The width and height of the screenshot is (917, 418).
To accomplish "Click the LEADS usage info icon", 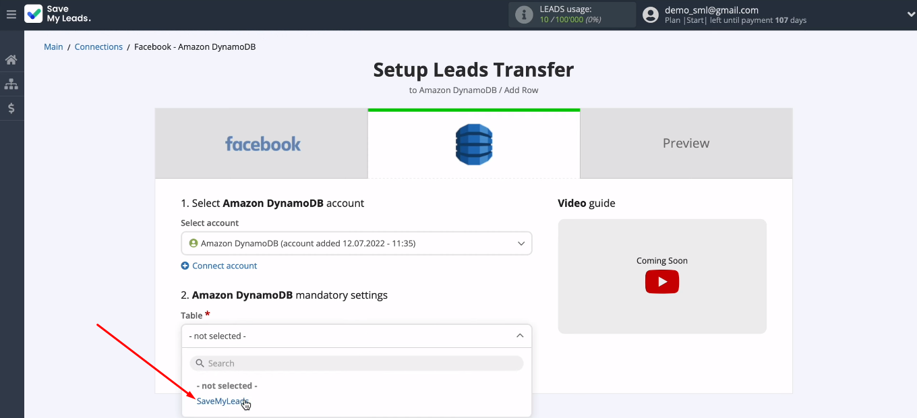I will pyautogui.click(x=524, y=15).
